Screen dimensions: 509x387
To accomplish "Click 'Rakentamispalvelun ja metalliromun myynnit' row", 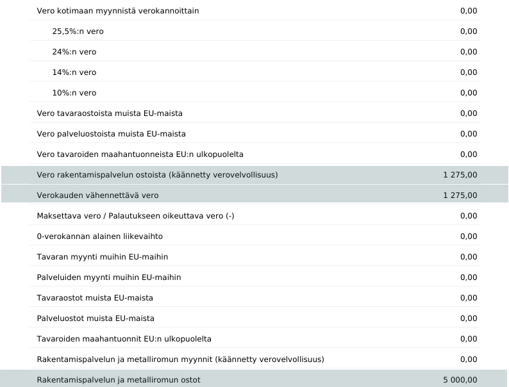I will (180, 359).
